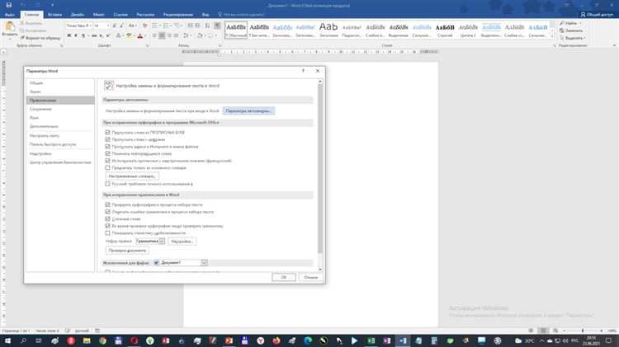The image size is (619, 347).
Task: Click the sort icon in Paragraph group
Action: 207,26
